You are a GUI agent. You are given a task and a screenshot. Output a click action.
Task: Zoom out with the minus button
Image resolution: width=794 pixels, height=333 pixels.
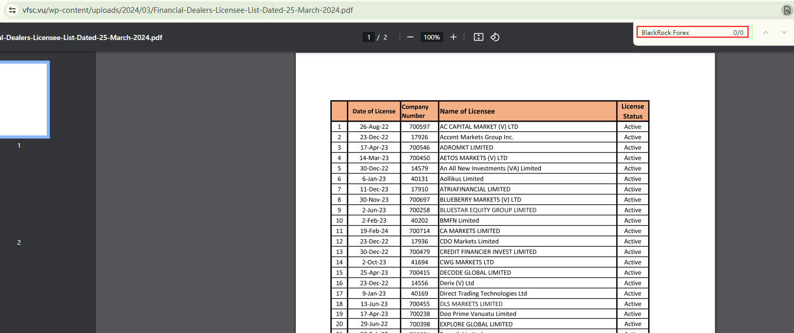pos(410,37)
